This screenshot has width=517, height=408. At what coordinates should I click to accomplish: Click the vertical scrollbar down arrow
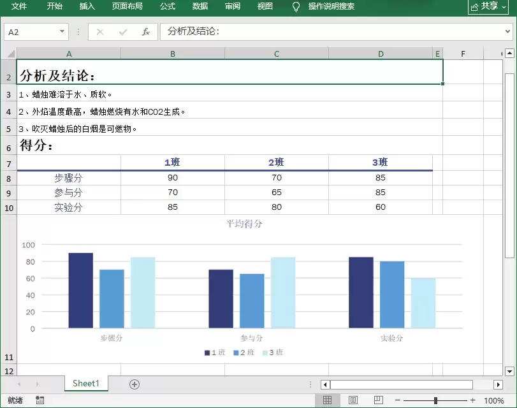tap(509, 371)
